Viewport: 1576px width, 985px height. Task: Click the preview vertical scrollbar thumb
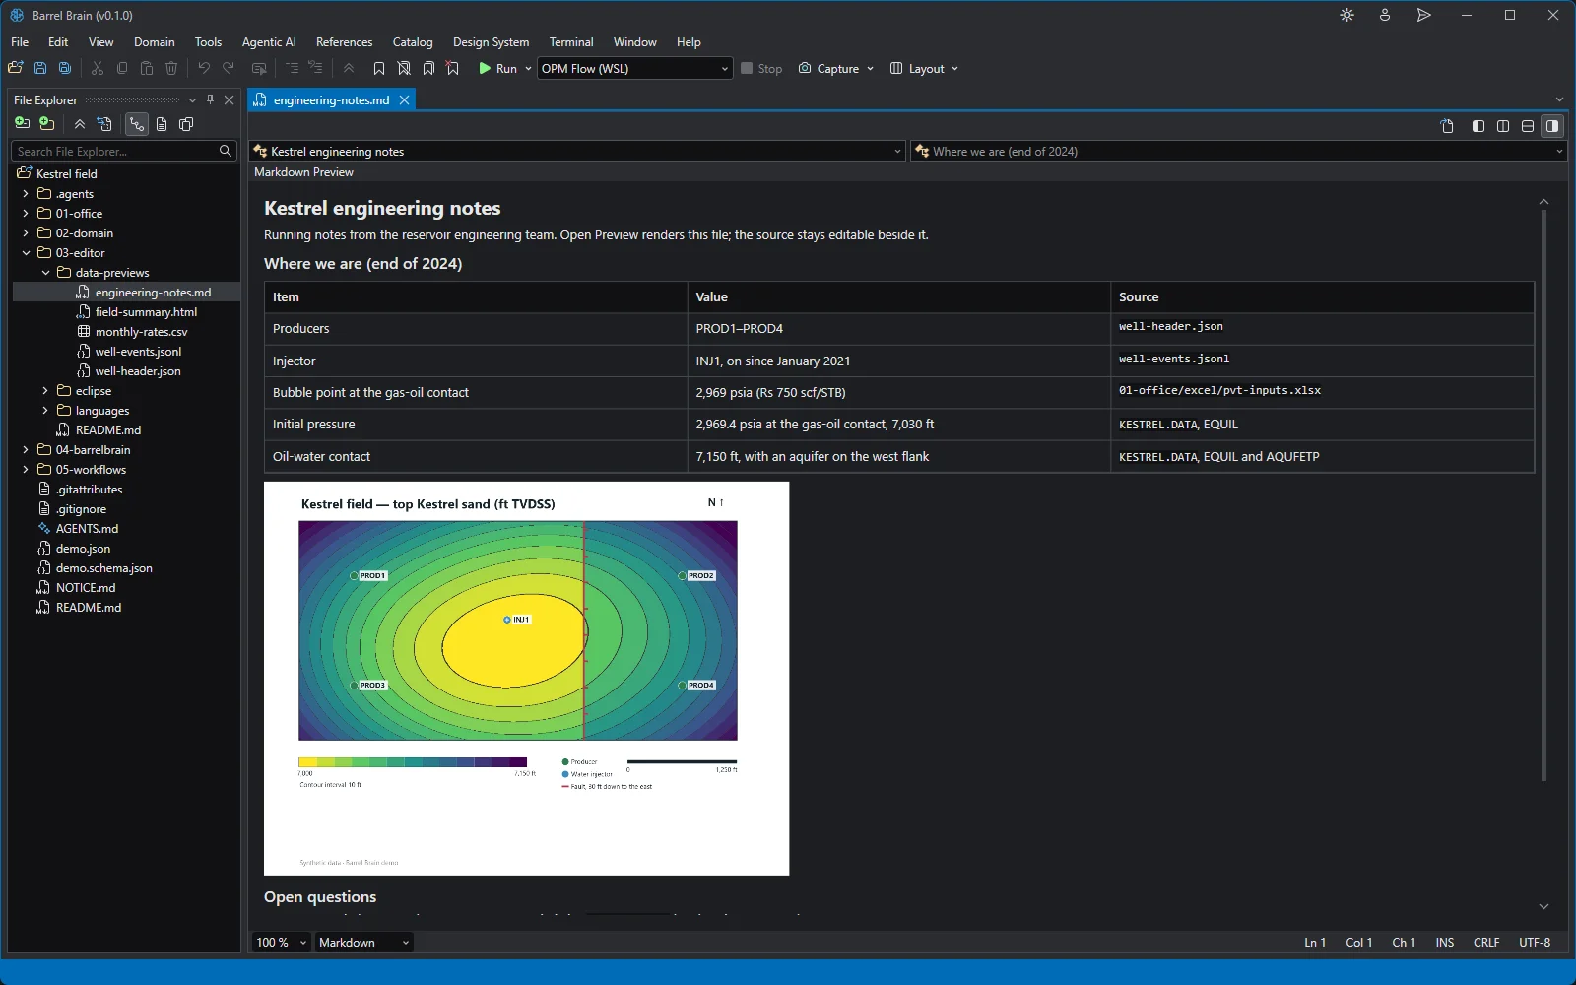click(1543, 495)
